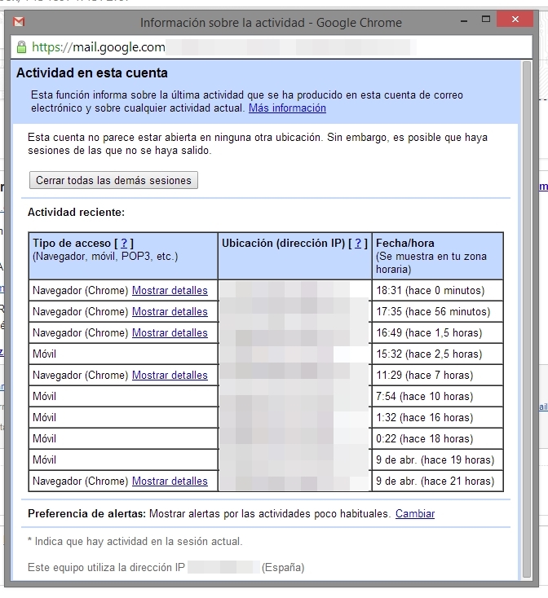Open help link beside Tipo de acceso
Viewport: 548px width, 598px height.
pos(124,243)
